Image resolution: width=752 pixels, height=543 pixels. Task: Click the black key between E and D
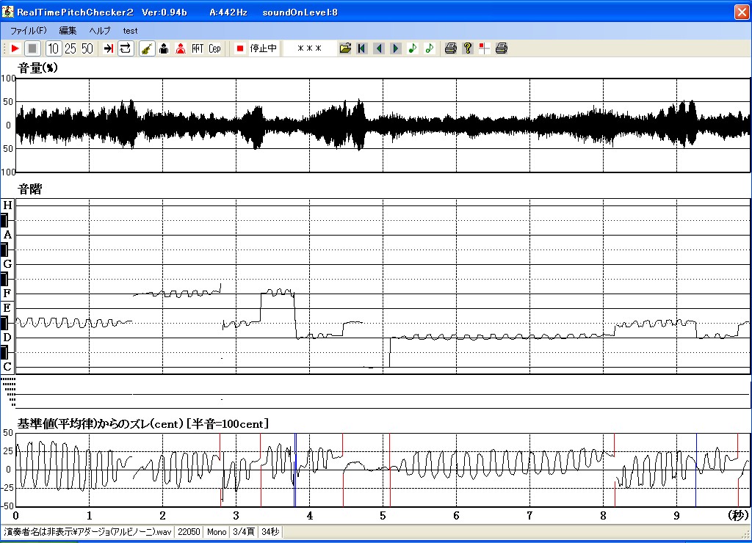pyautogui.click(x=4, y=323)
